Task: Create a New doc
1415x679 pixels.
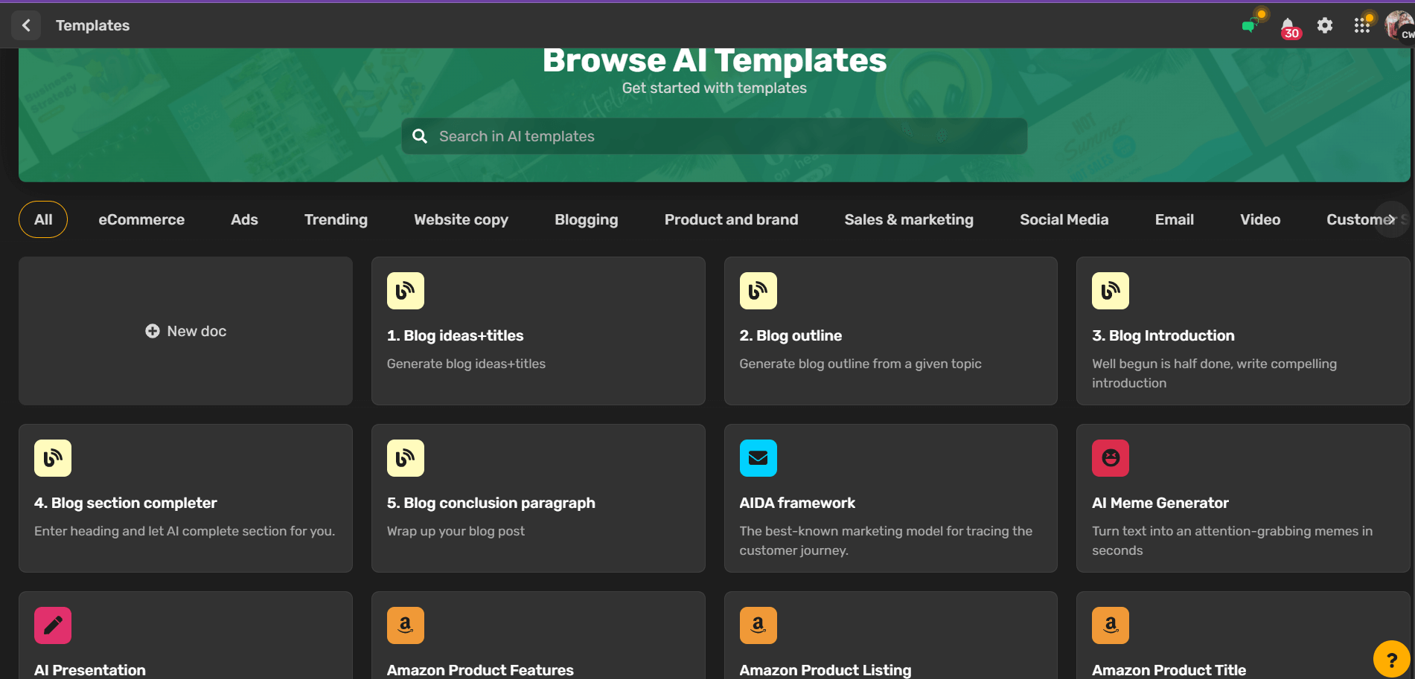Action: (185, 331)
